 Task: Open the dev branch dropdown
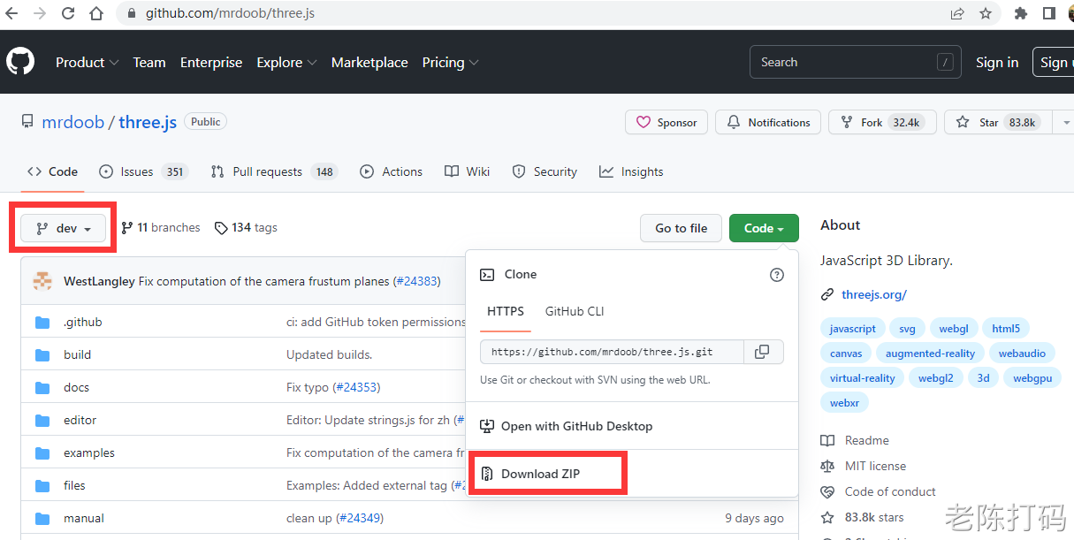[64, 228]
